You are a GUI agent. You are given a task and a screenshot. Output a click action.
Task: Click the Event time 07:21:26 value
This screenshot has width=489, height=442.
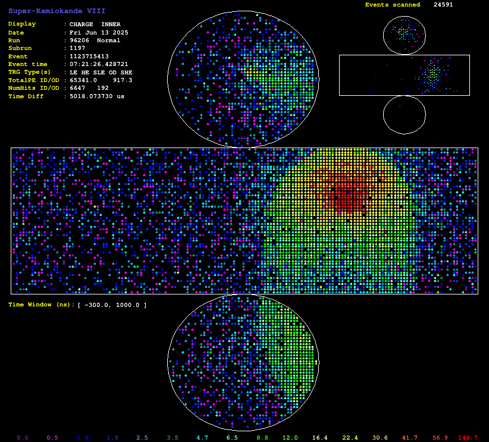[x=99, y=64]
